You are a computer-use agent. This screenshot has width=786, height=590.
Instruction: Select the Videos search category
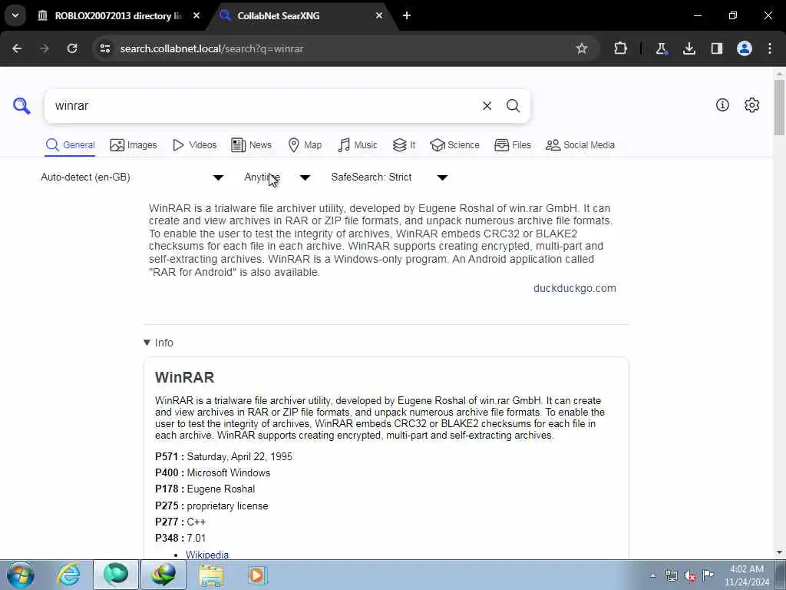coord(194,145)
